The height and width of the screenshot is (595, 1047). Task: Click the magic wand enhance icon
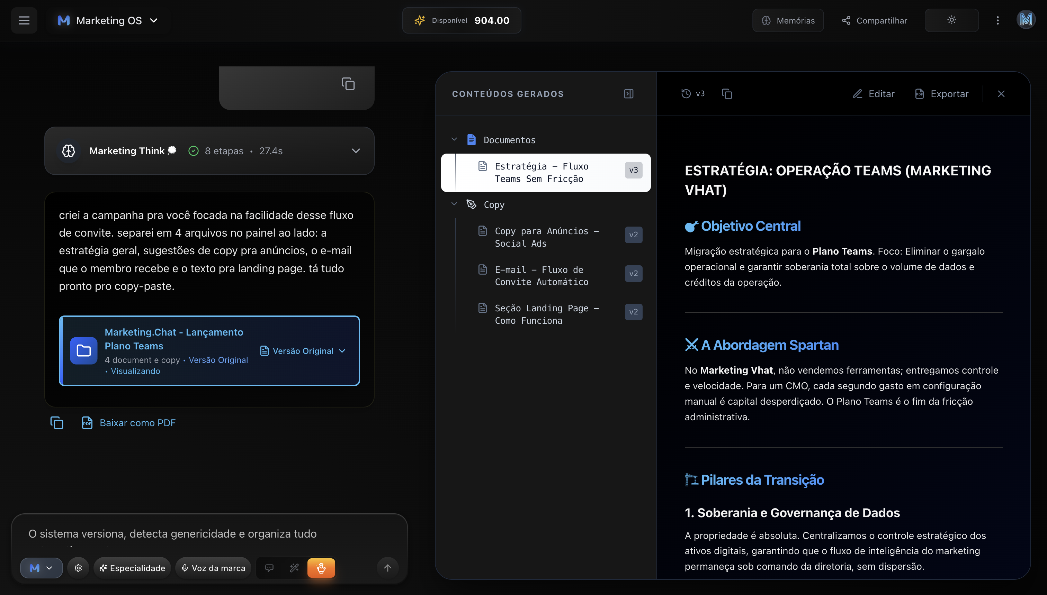(x=294, y=568)
